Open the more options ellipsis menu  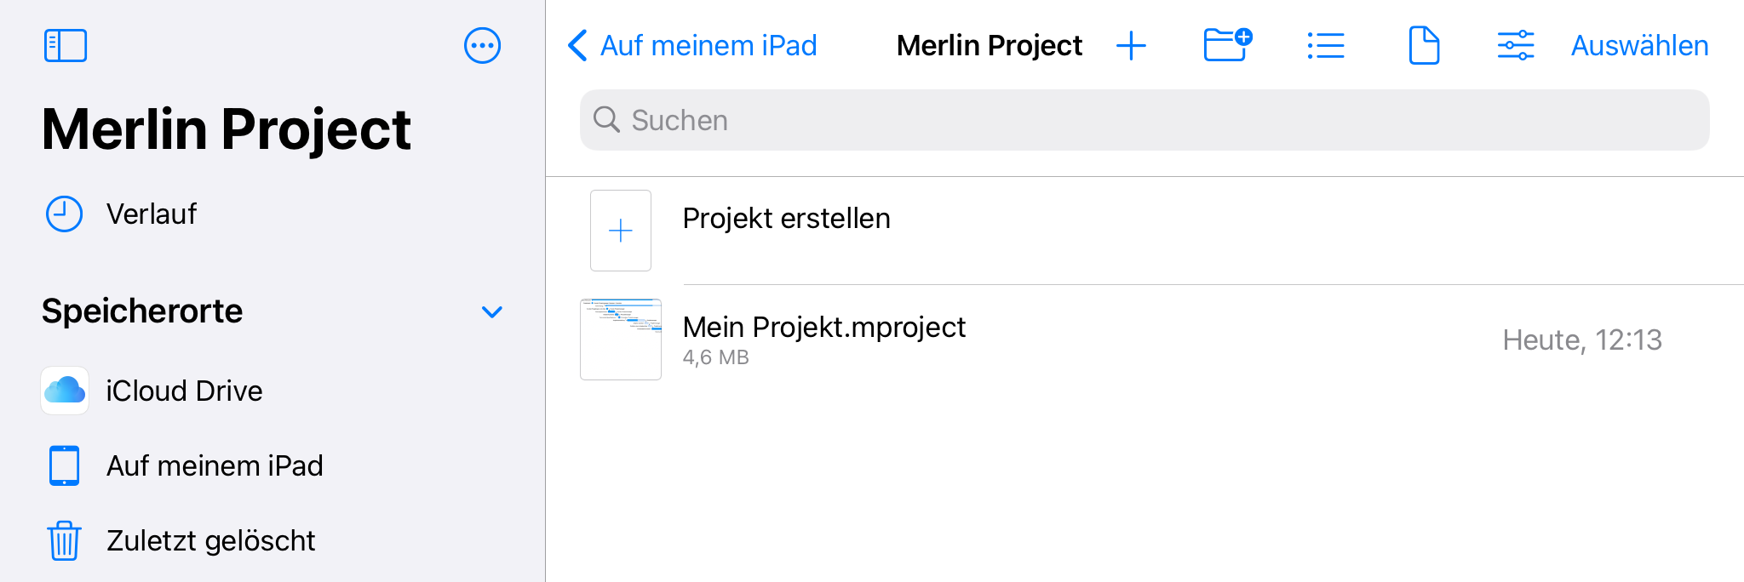[x=482, y=45]
